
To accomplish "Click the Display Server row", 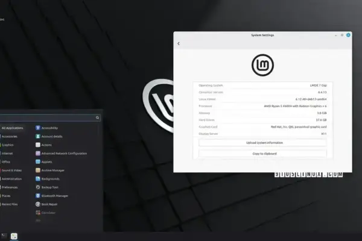I will 262,134.
